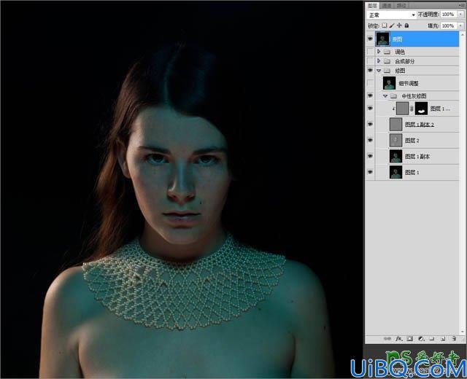The height and width of the screenshot is (379, 467).
Task: Select the 中性灰修图 group name
Action: coord(414,96)
